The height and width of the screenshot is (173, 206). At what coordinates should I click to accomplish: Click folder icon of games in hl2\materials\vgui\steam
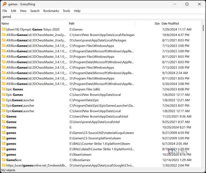[4, 132]
